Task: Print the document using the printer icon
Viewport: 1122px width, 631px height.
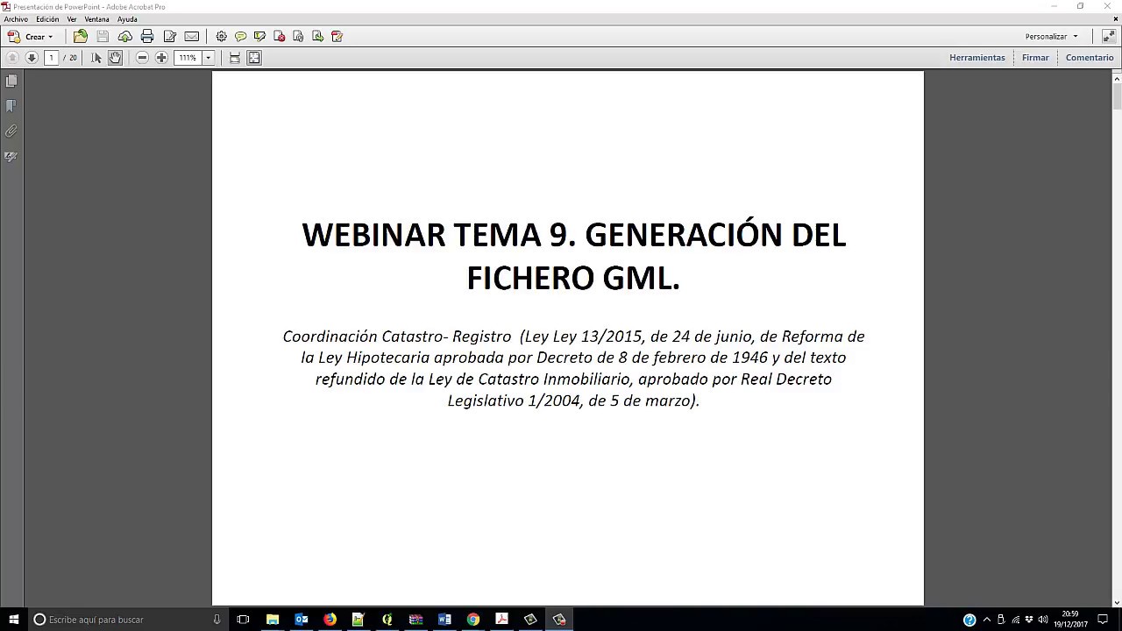Action: click(147, 36)
